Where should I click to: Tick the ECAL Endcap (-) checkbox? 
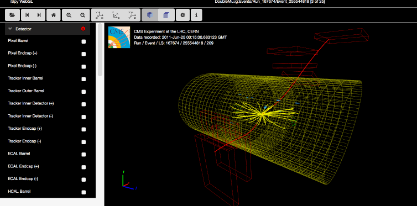click(84, 179)
